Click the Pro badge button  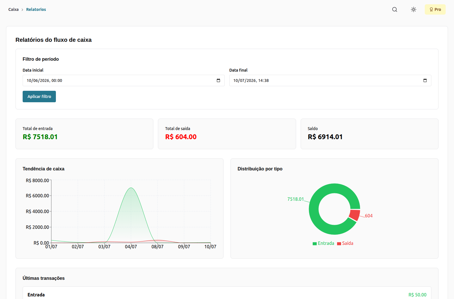[x=435, y=9]
